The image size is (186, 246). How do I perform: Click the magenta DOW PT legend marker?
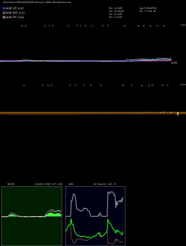[4, 17]
